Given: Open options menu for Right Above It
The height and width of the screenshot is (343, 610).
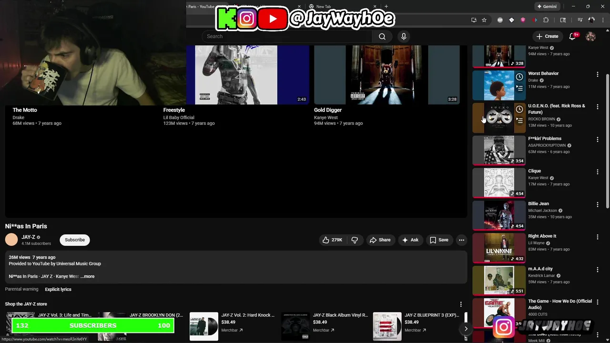Looking at the screenshot, I should coord(597,237).
